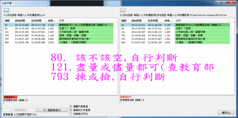Click left end time 00:17:55.530
The image size is (238, 118).
tap(38, 28)
